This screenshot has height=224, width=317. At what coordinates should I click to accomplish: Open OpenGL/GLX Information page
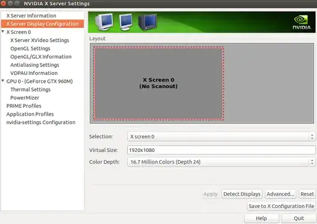tap(41, 57)
